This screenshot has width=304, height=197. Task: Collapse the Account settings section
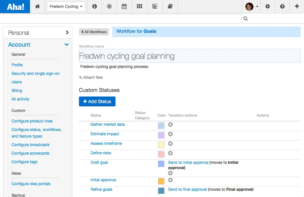pyautogui.click(x=38, y=45)
